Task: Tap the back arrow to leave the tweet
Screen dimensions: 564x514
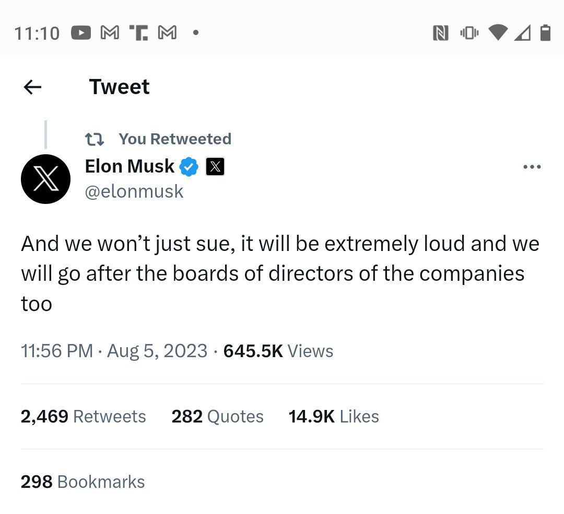Action: point(32,87)
